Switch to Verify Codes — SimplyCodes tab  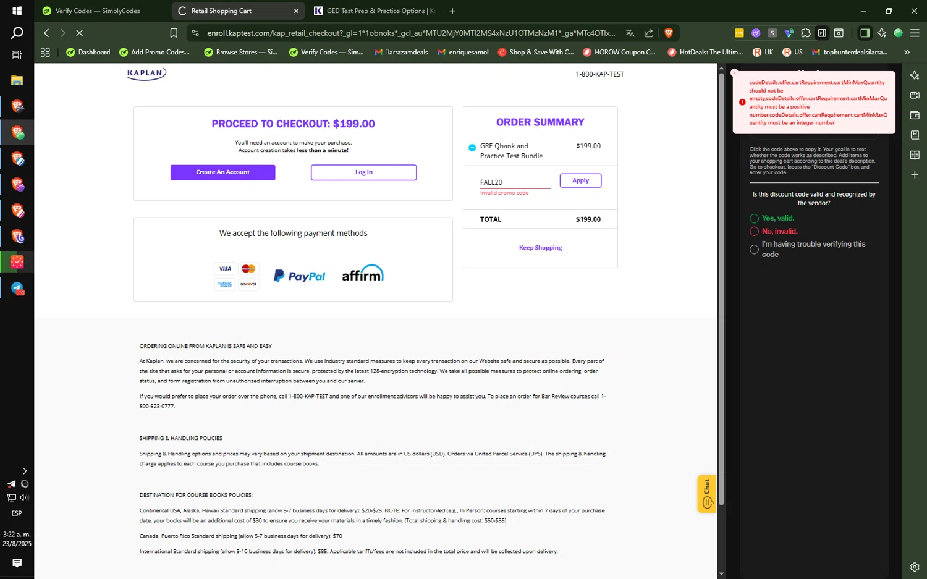pyautogui.click(x=97, y=11)
